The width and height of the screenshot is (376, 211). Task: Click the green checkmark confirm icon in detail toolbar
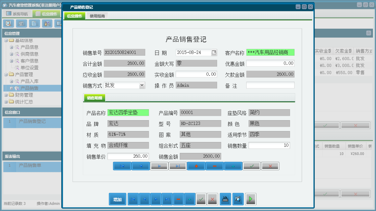click(252, 166)
